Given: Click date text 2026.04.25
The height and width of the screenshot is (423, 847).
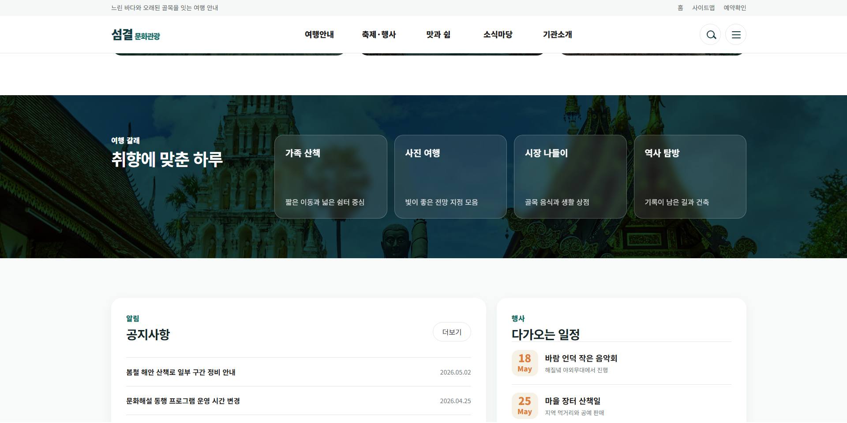Looking at the screenshot, I should click(455, 401).
